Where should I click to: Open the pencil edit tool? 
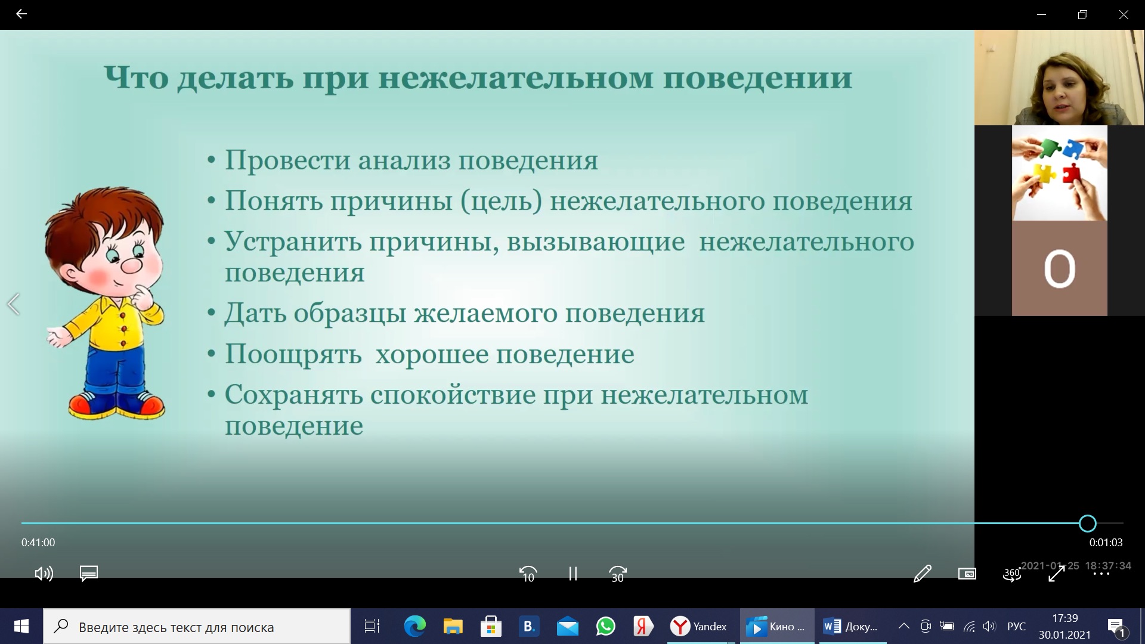tap(923, 574)
